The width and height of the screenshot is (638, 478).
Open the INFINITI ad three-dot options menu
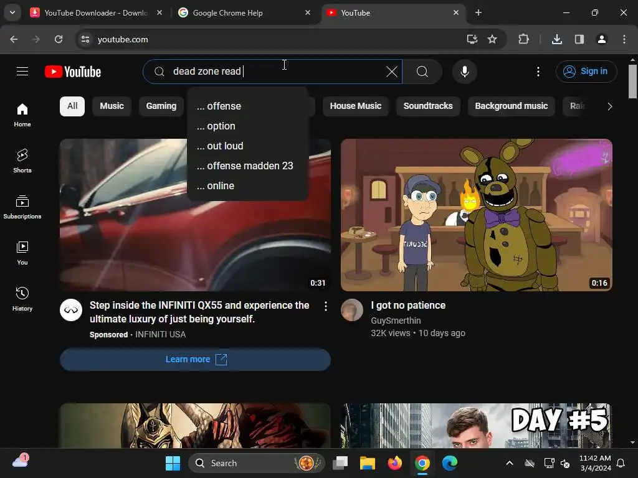[x=325, y=306]
